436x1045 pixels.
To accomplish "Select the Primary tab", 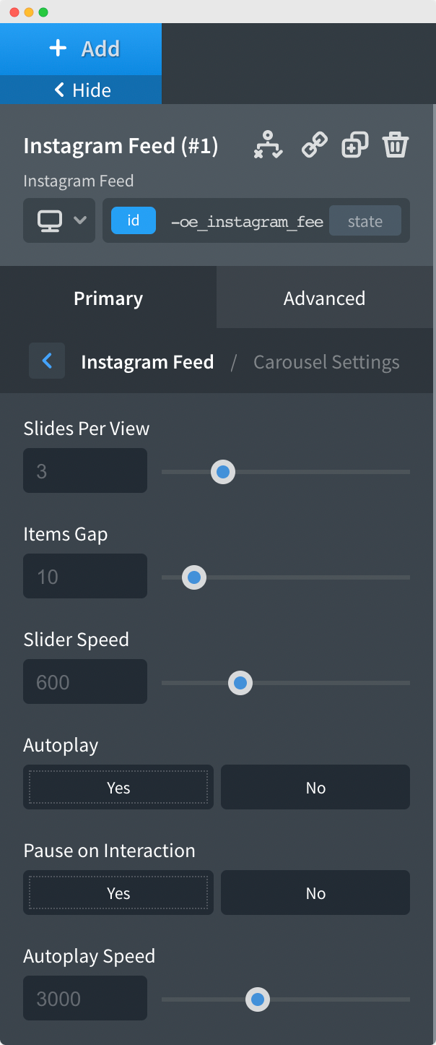I will click(108, 297).
